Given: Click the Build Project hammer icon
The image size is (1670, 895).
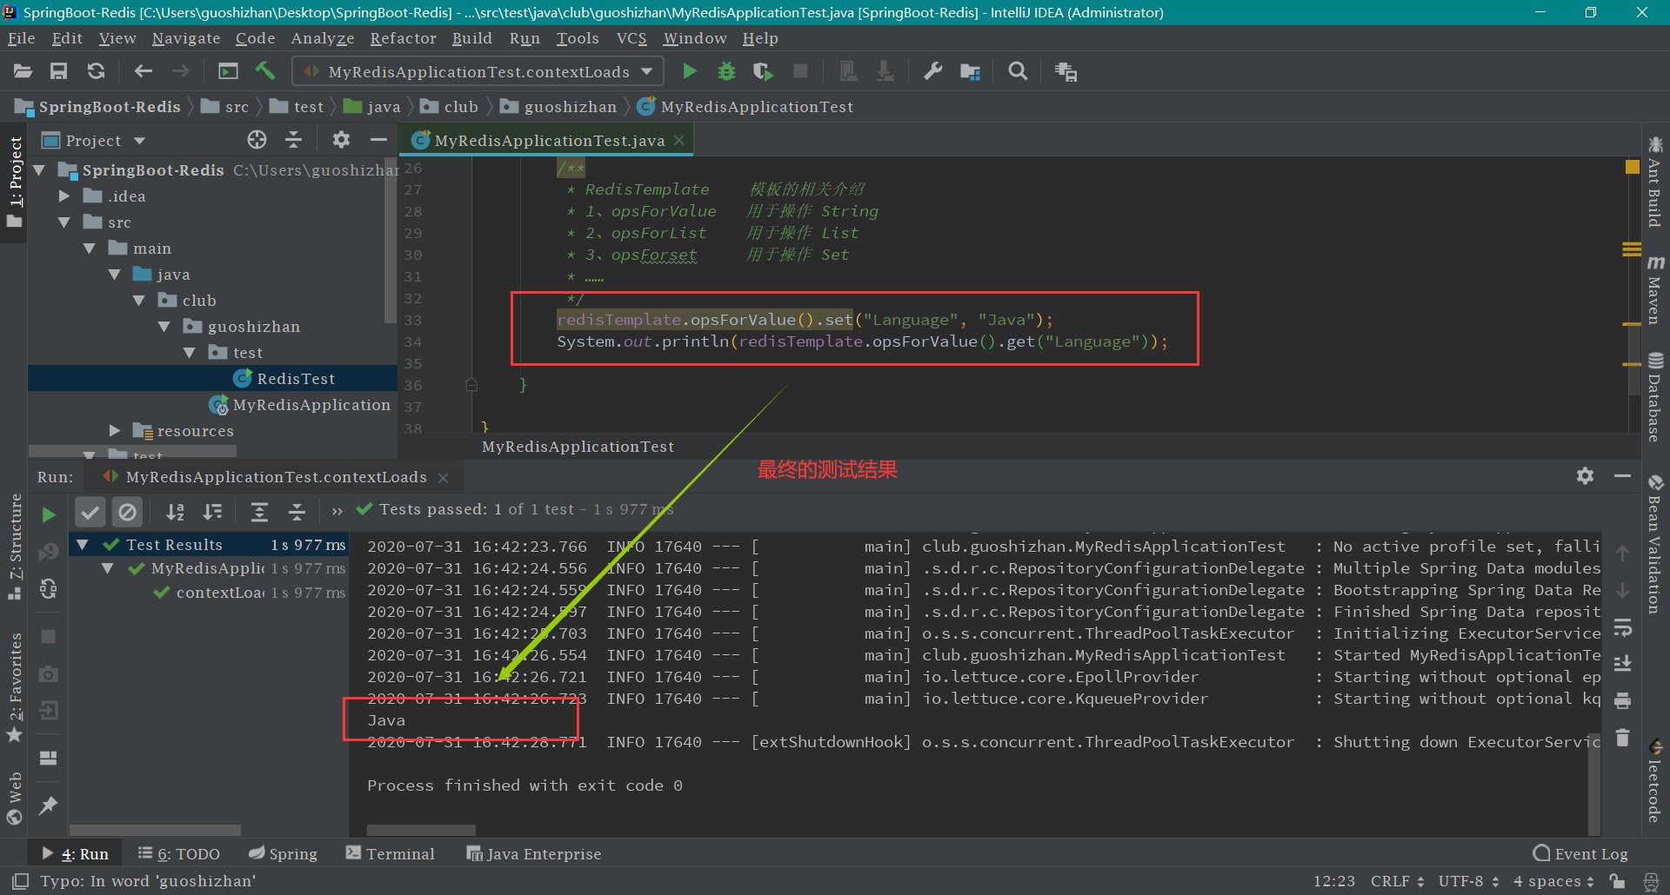Looking at the screenshot, I should tap(265, 71).
